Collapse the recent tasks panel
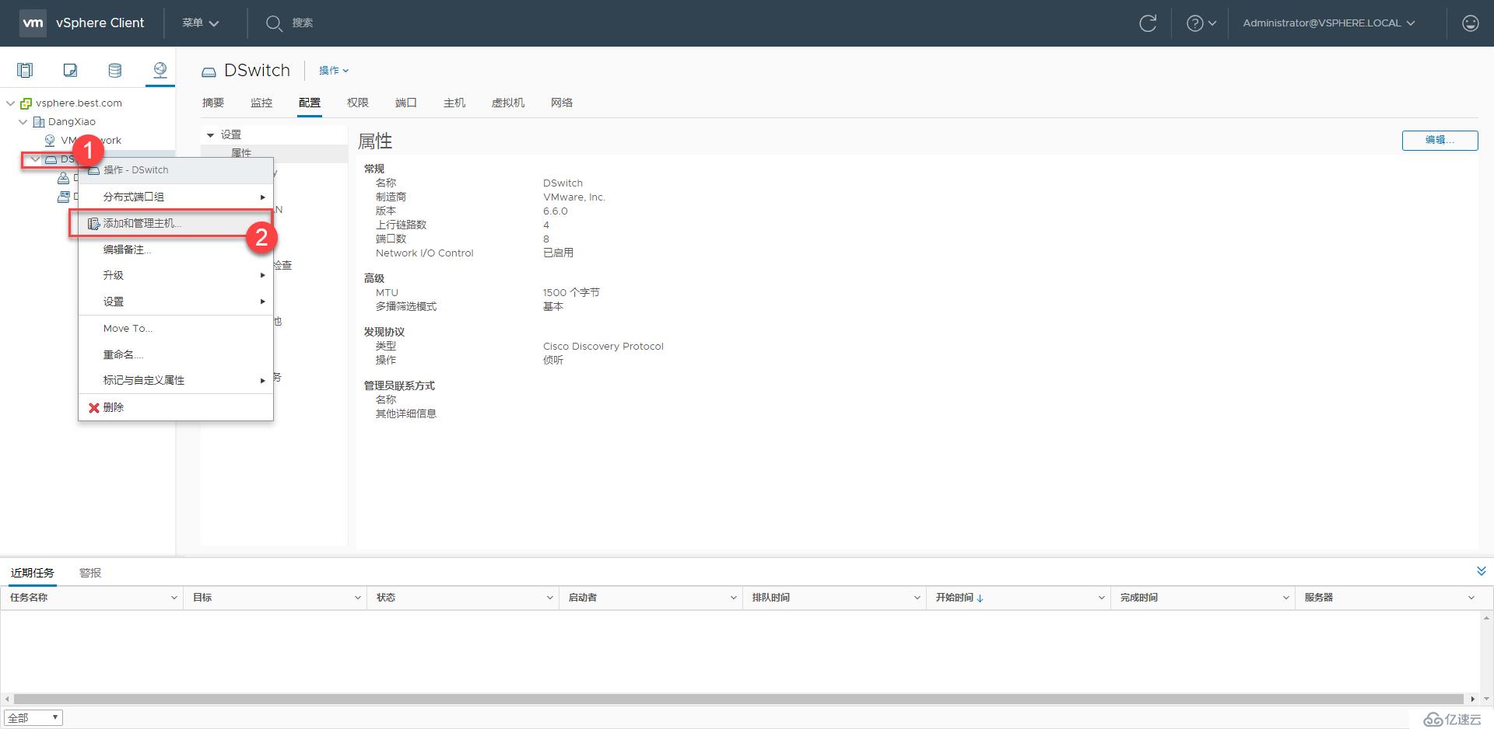Viewport: 1494px width, 729px height. click(1481, 571)
